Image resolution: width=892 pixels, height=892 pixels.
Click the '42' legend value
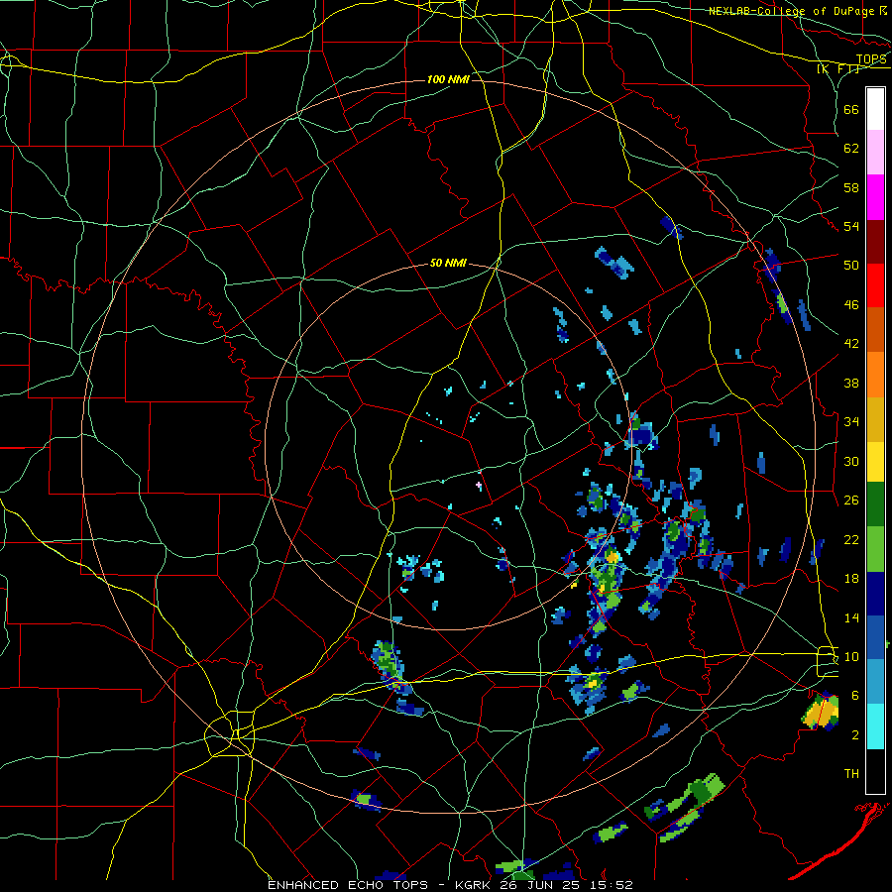851,344
